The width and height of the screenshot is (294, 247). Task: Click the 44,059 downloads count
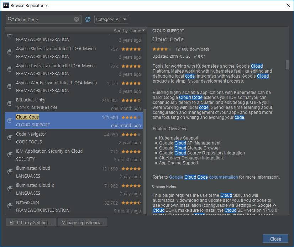(x=111, y=135)
